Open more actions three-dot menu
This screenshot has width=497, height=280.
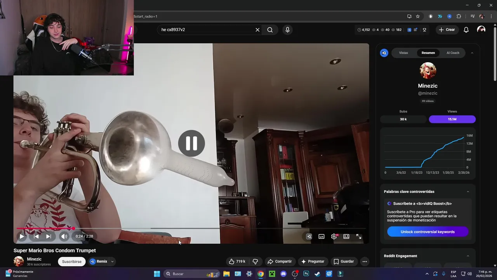[x=365, y=261]
